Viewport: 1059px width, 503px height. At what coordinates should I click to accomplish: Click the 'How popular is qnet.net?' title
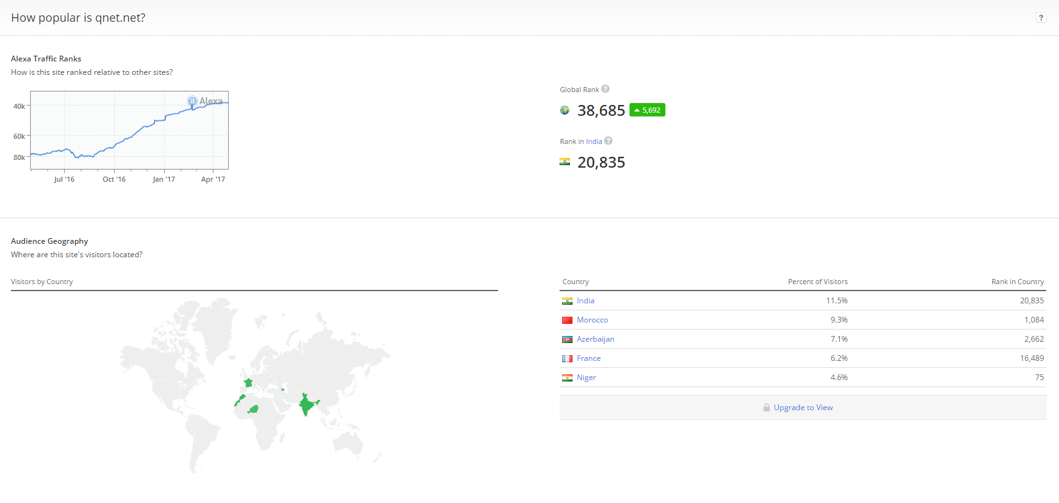point(78,18)
